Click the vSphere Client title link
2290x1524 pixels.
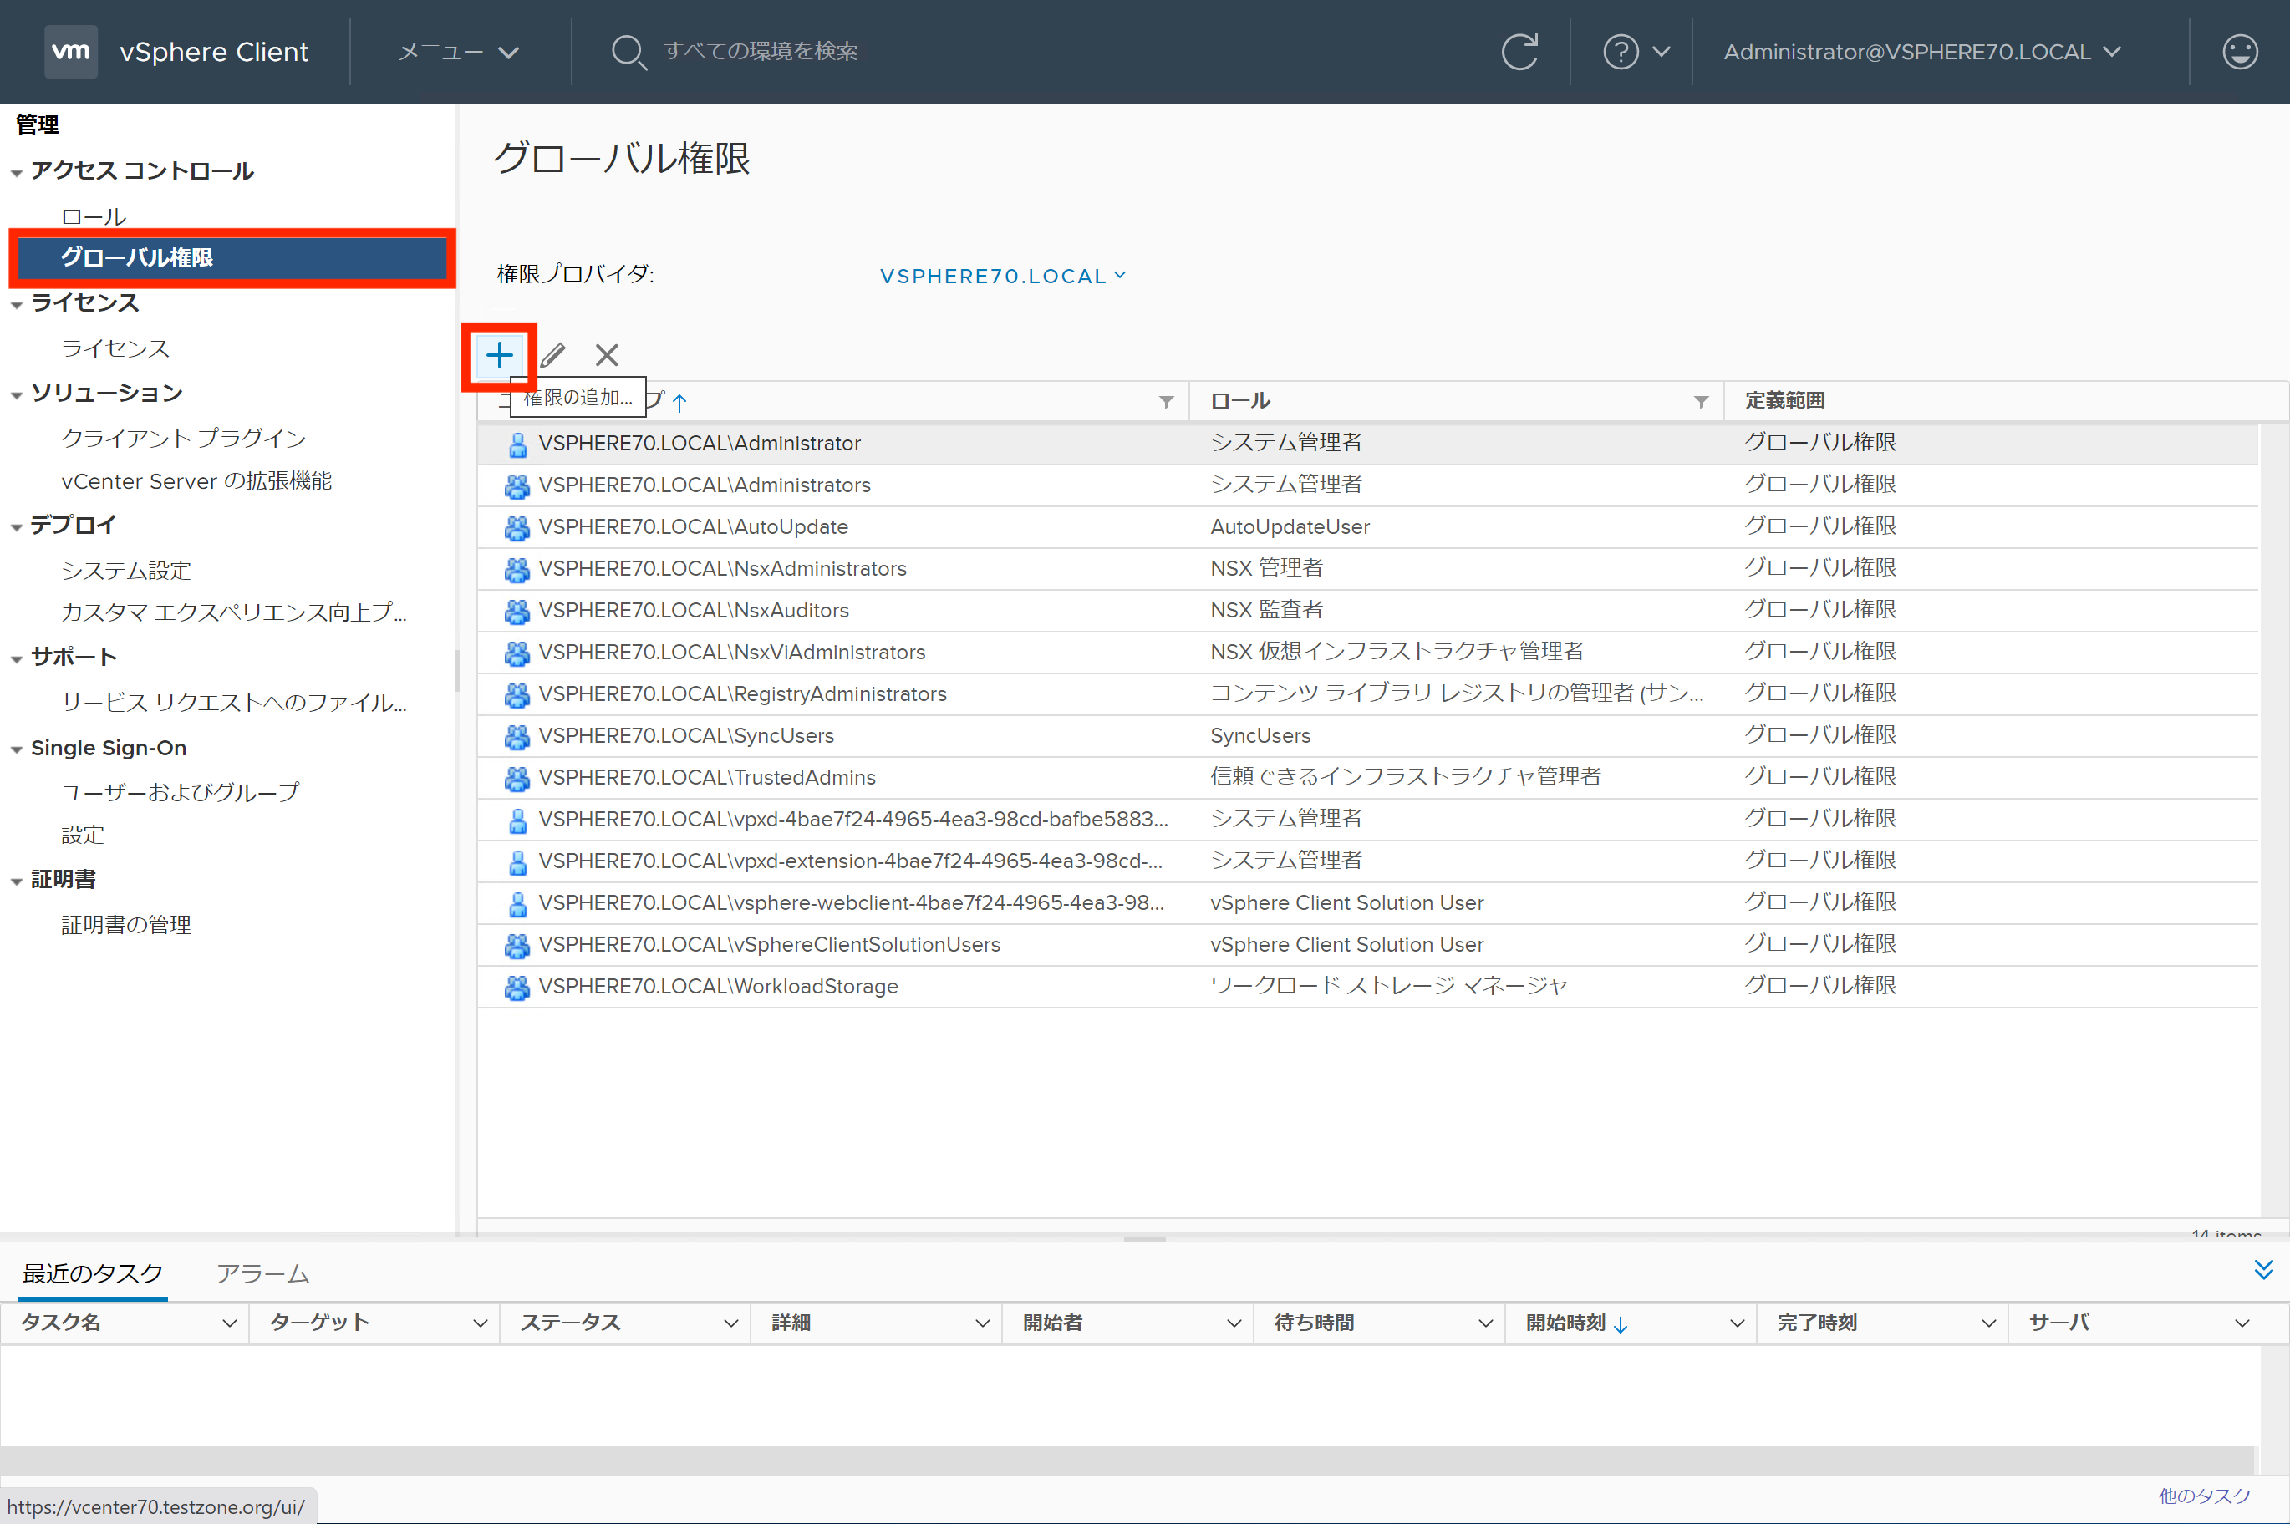click(x=214, y=52)
